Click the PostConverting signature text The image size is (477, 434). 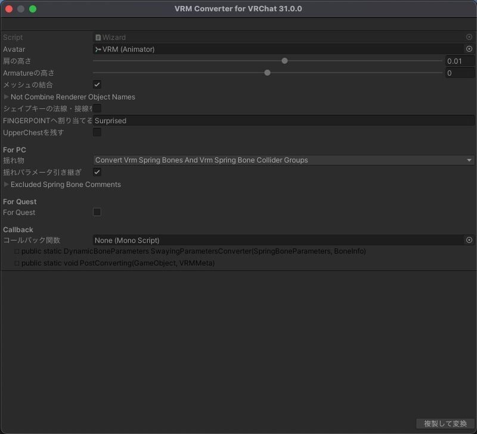coord(118,263)
